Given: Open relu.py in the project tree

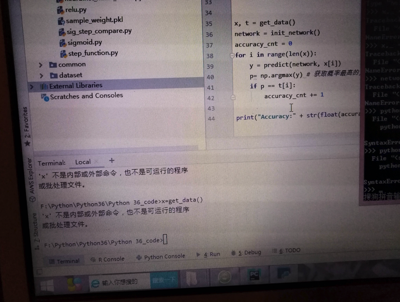Looking at the screenshot, I should (76, 10).
